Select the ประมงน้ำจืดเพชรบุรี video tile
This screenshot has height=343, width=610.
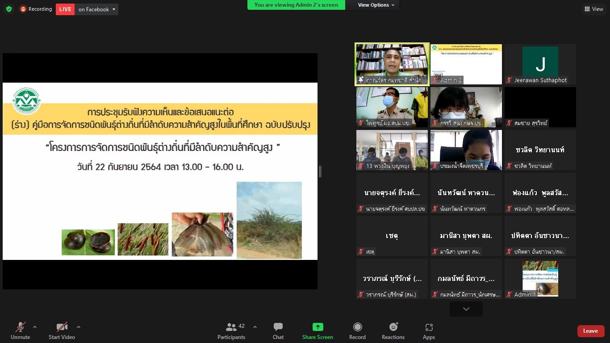(466, 150)
